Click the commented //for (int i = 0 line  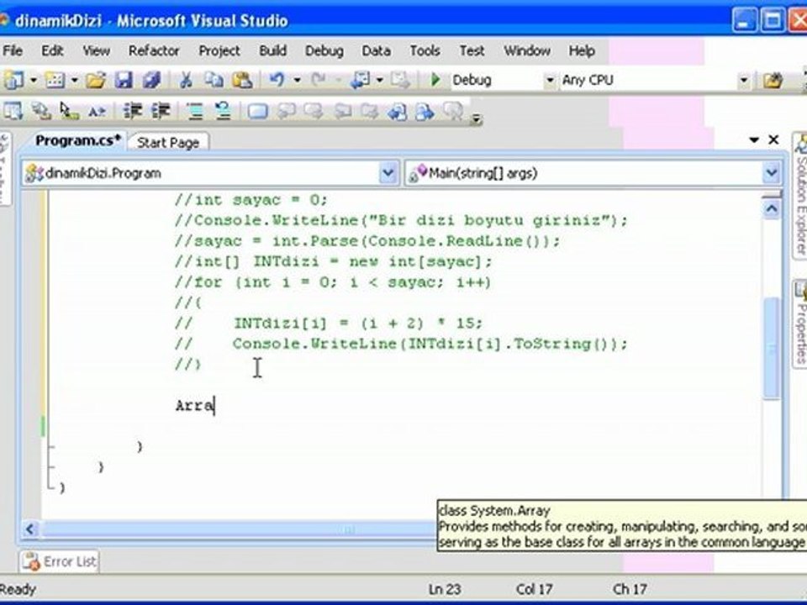point(333,282)
